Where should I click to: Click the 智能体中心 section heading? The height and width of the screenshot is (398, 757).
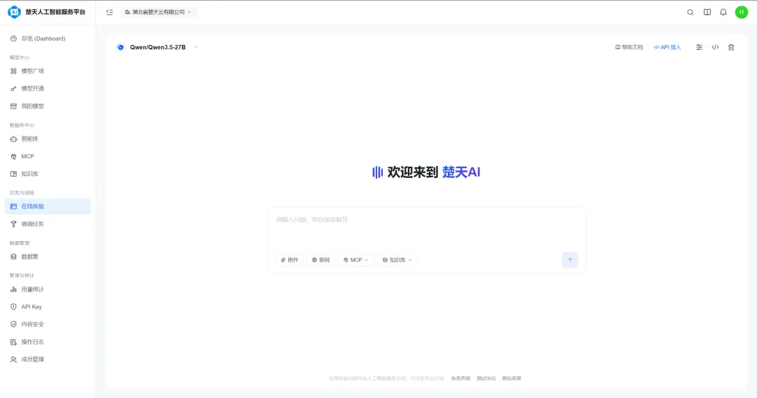tap(22, 125)
